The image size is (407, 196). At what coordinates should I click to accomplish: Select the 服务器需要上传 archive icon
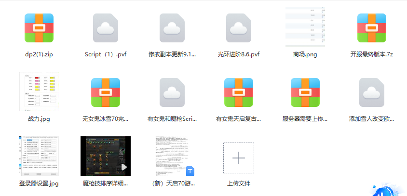tap(305, 92)
